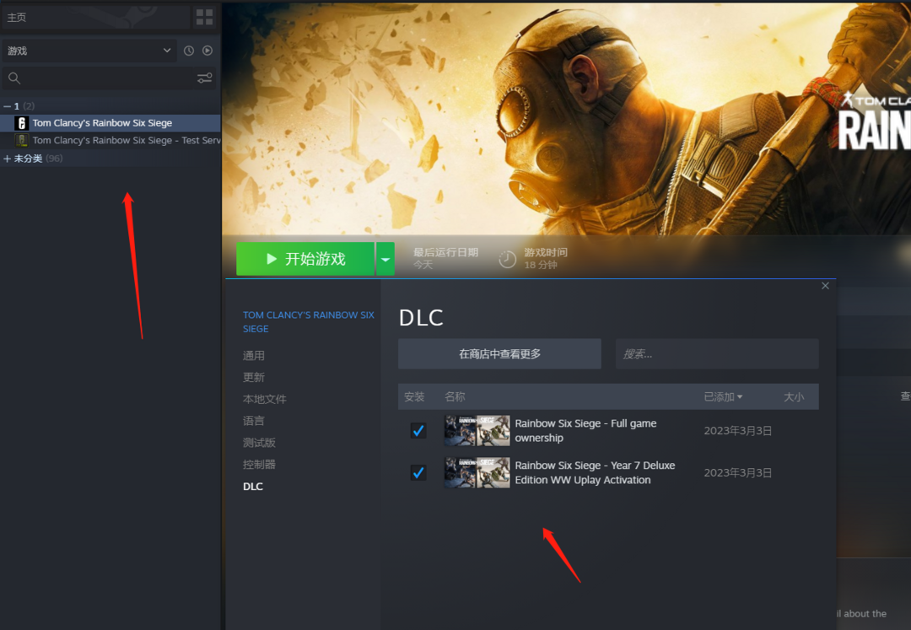Open the 语言 settings tab
This screenshot has height=630, width=911.
[x=253, y=421]
